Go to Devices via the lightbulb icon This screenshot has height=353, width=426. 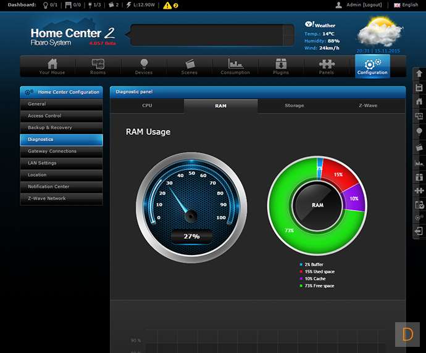144,66
